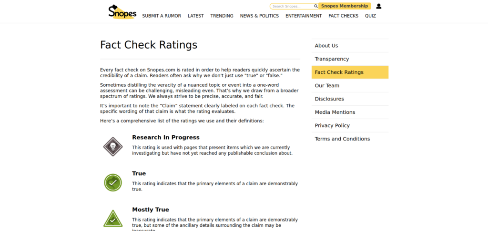
Task: Click the Research In Progress heading
Action: click(165, 138)
